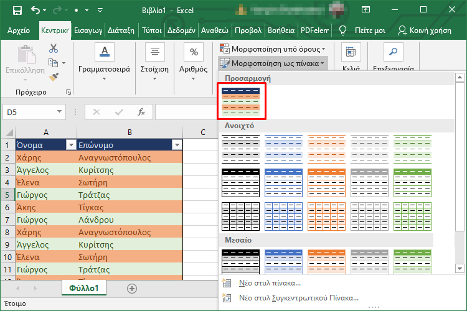Choose orange Light style in first row
The height and width of the screenshot is (311, 467).
click(x=326, y=149)
